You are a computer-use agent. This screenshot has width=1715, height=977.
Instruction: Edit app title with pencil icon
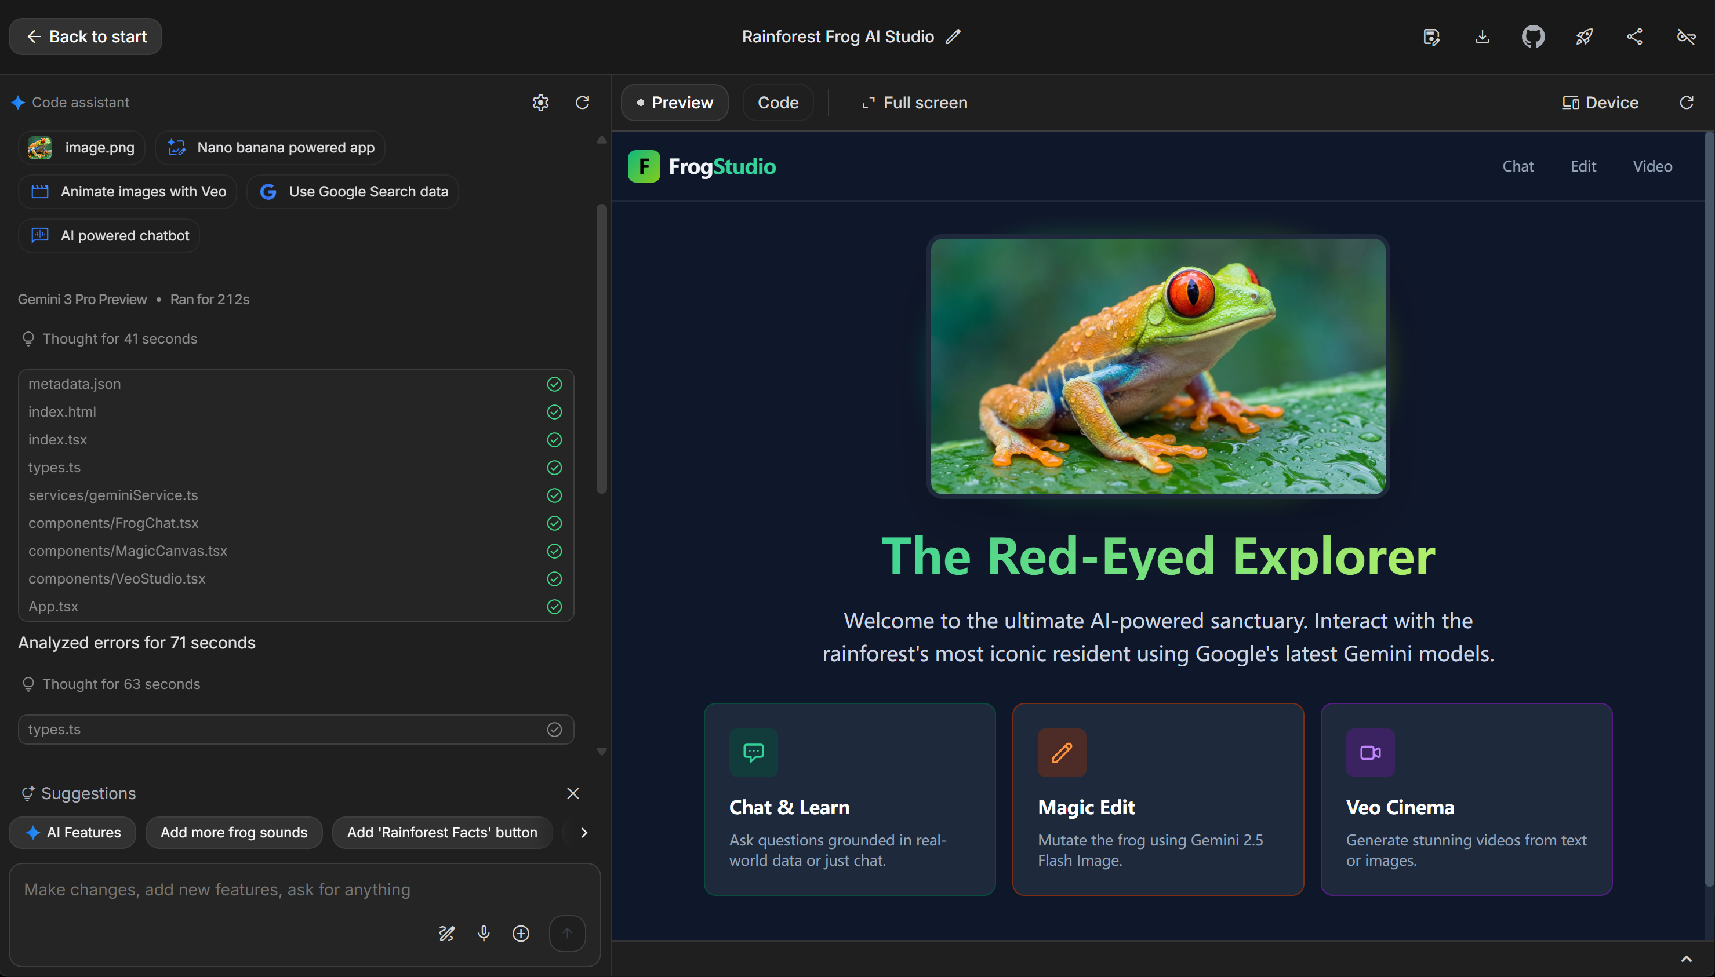point(953,37)
